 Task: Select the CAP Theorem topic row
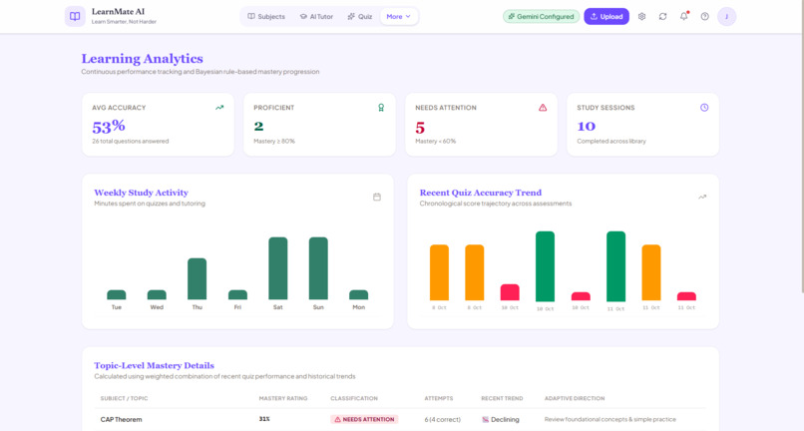pos(400,419)
